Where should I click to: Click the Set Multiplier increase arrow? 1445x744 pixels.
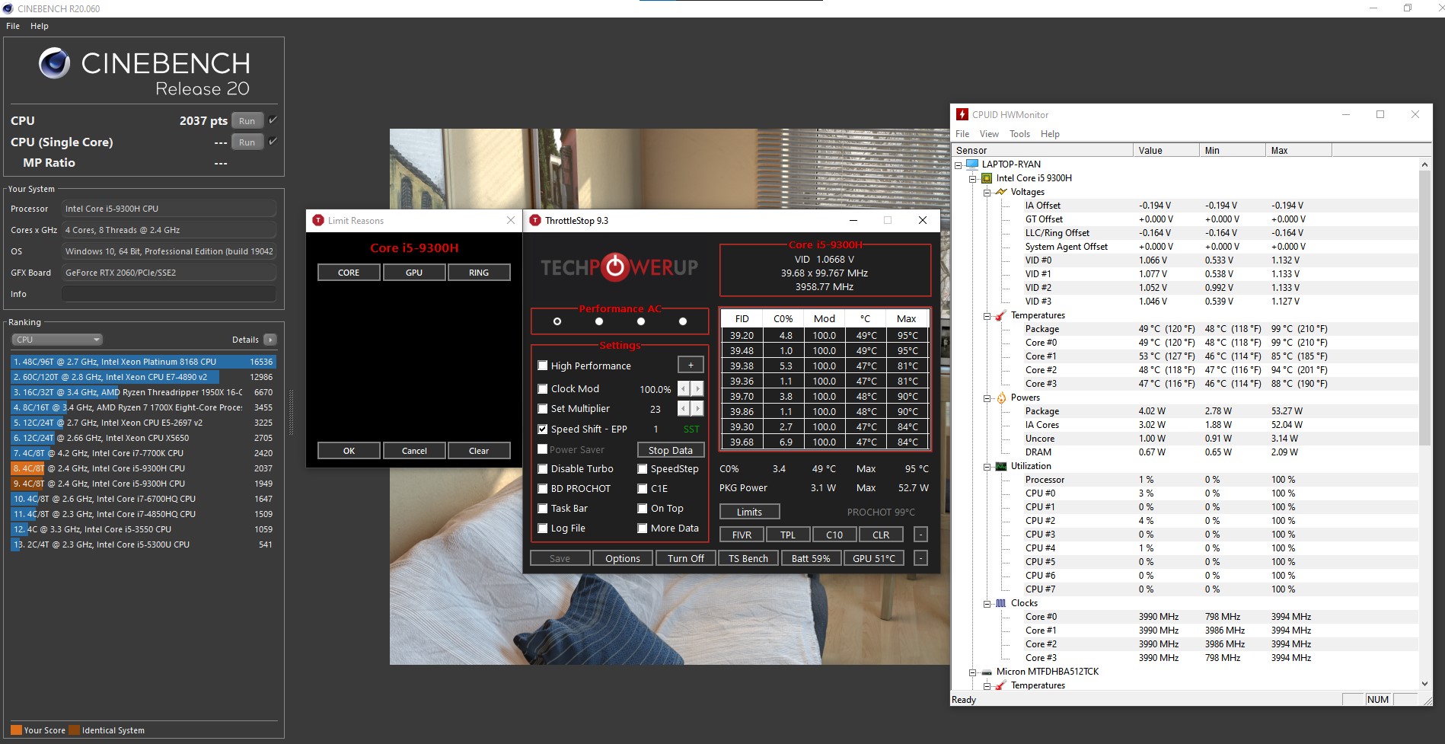697,409
